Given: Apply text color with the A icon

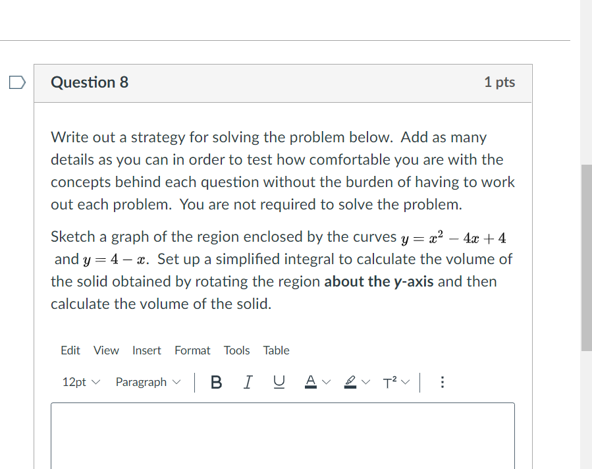Looking at the screenshot, I should click(310, 382).
